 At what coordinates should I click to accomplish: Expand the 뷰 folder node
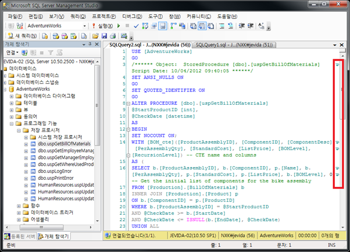coord(12,110)
